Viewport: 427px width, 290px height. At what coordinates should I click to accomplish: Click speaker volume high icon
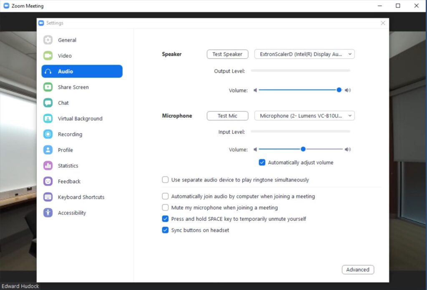(348, 90)
